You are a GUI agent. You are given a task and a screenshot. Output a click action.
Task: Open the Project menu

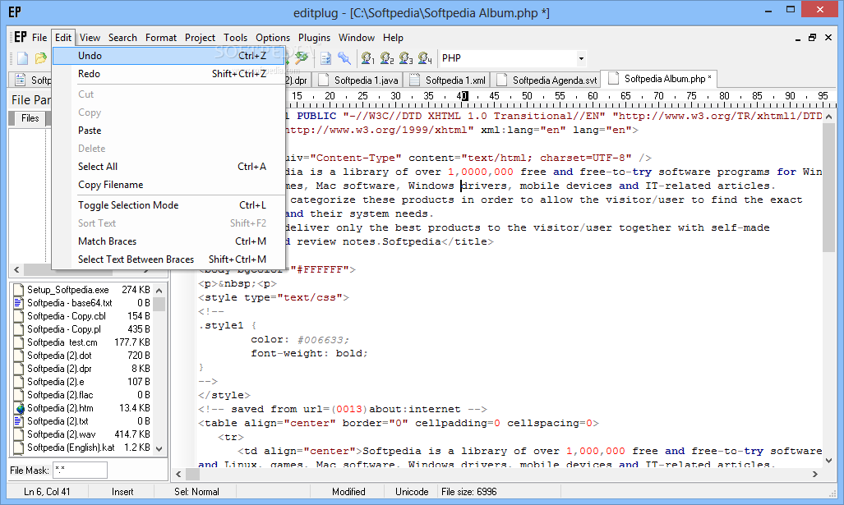[x=200, y=37]
